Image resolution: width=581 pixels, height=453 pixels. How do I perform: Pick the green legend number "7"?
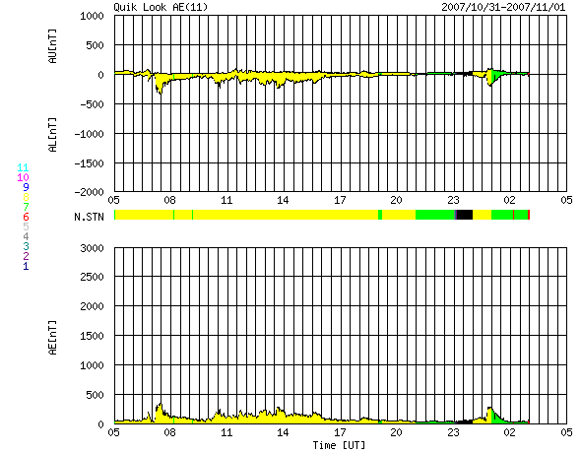(26, 207)
